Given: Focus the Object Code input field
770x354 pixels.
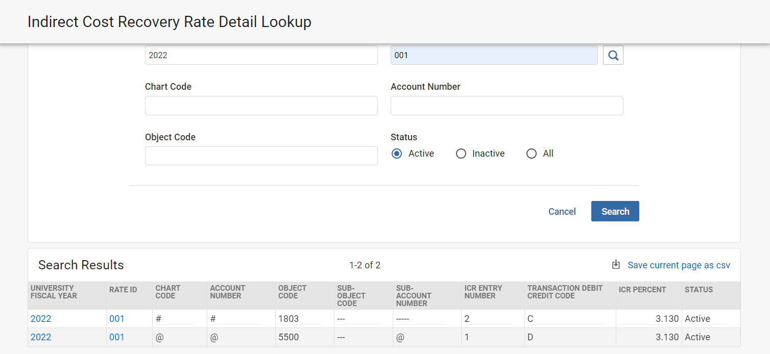Looking at the screenshot, I should (261, 156).
